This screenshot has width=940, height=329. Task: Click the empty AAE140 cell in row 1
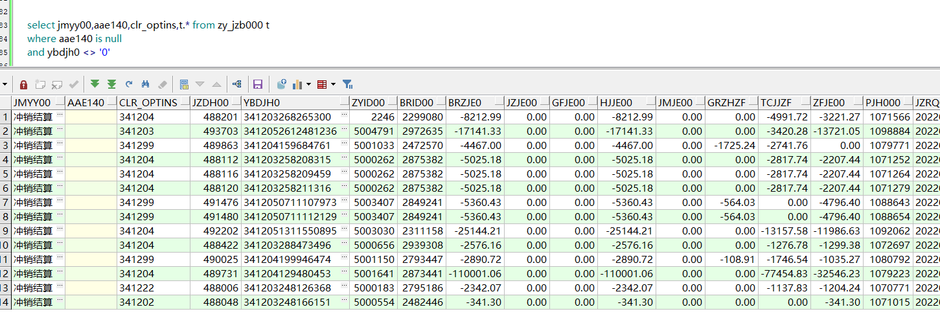(91, 117)
